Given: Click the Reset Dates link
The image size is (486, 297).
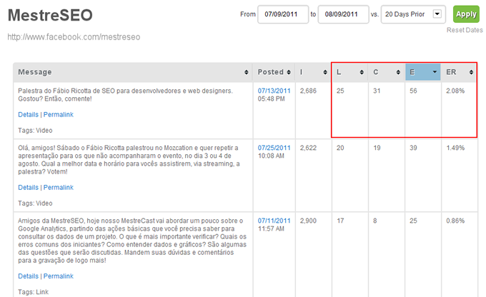Looking at the screenshot, I should point(465,30).
